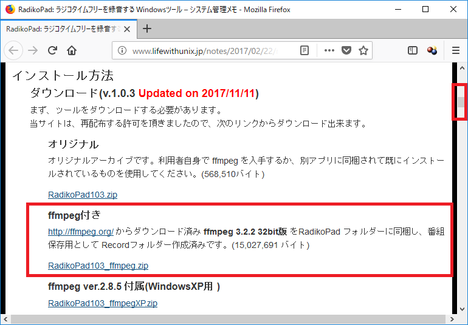Viewport: 468px width, 325px height.
Task: Bookmark this page with the star
Action: (363, 50)
